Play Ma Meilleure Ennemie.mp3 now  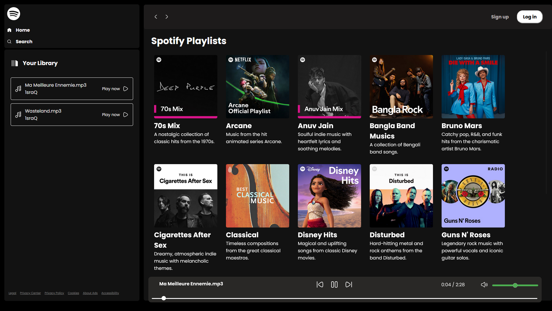pyautogui.click(x=115, y=89)
